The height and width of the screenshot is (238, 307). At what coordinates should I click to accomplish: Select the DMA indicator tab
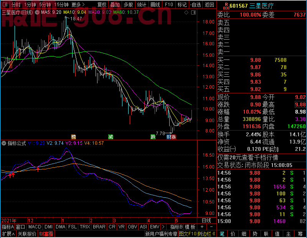point(60,227)
